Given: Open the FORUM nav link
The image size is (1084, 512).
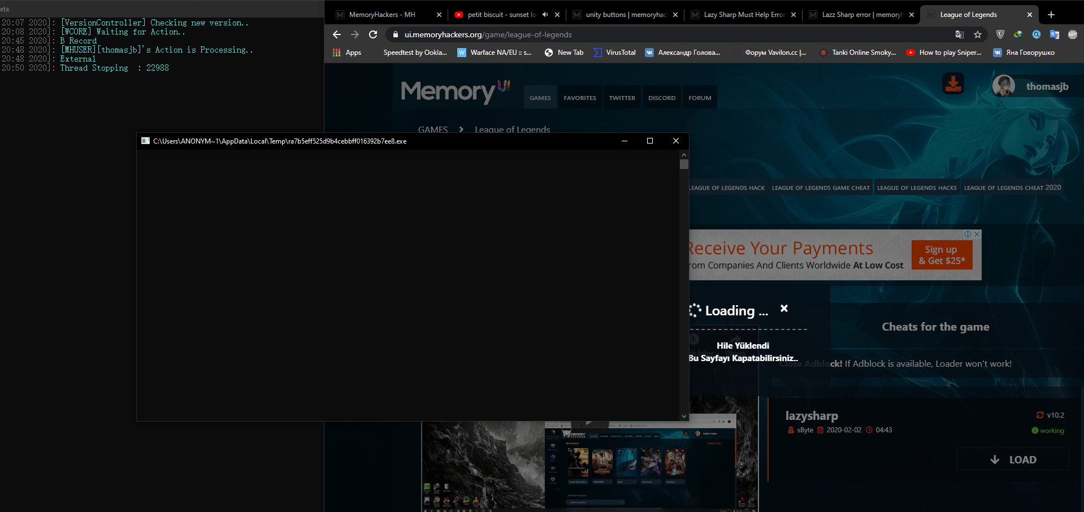Looking at the screenshot, I should (x=700, y=98).
